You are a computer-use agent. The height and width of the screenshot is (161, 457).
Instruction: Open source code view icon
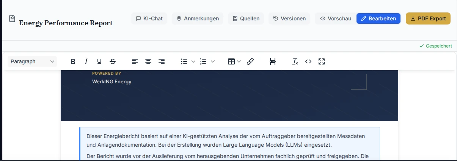click(x=308, y=61)
